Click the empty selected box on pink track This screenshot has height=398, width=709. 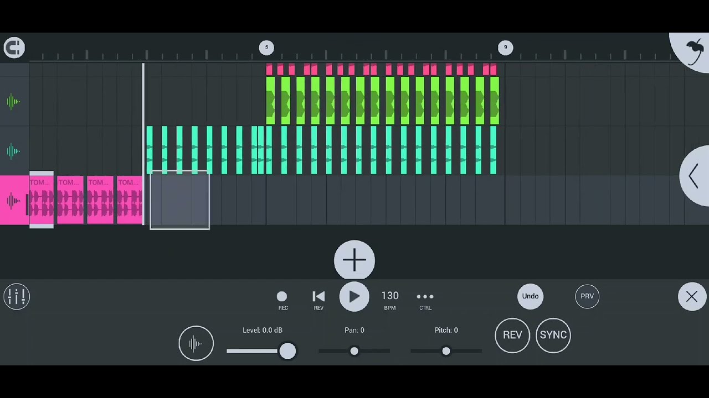click(x=180, y=200)
